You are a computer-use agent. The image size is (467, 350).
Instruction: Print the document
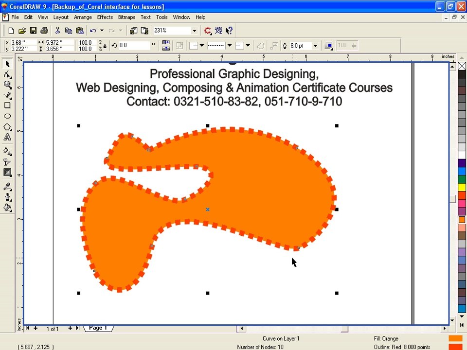44,31
